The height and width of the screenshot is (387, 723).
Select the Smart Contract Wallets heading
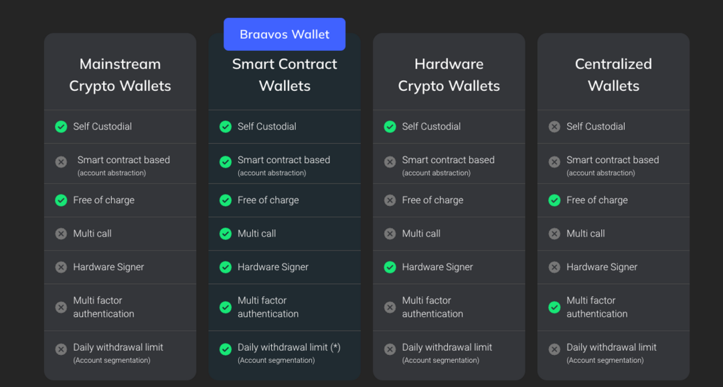(285, 75)
